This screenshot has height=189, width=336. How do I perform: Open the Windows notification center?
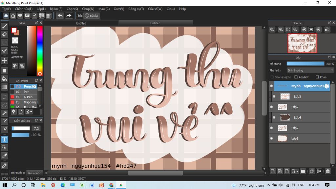click(x=327, y=185)
